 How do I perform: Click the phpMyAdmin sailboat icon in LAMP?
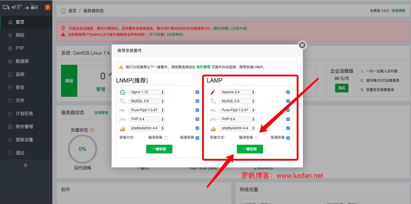point(213,128)
